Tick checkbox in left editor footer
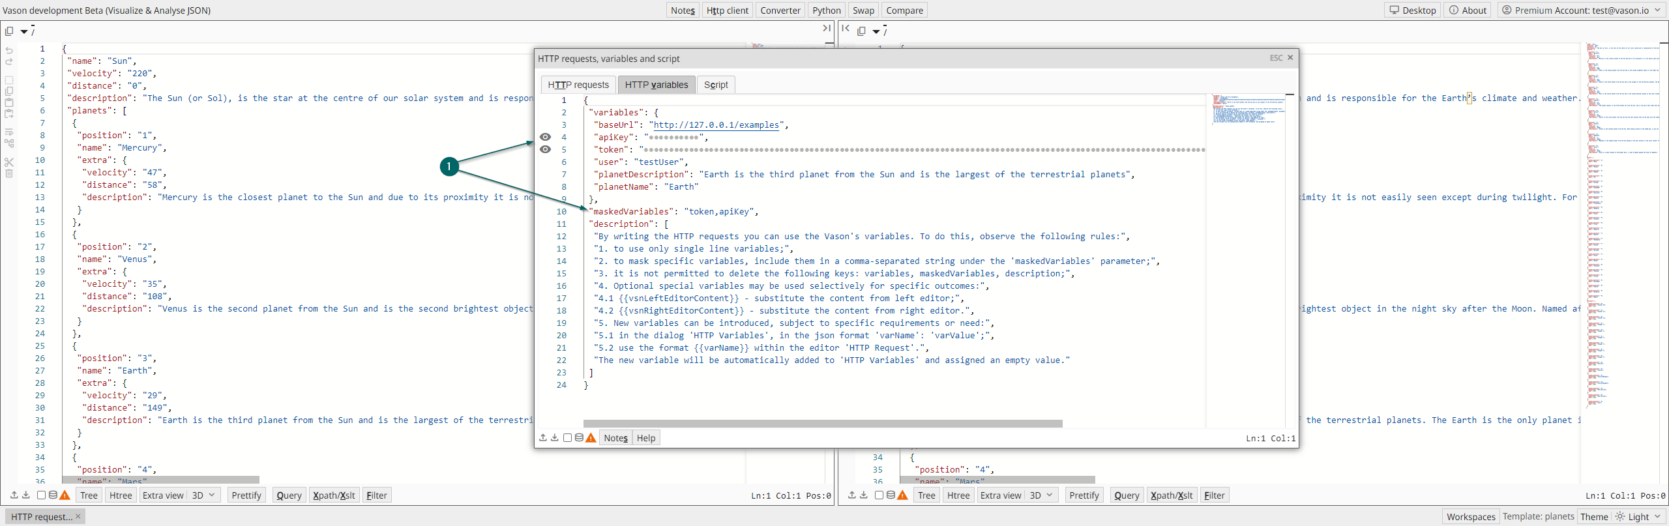Viewport: 1669px width, 526px height. click(41, 495)
